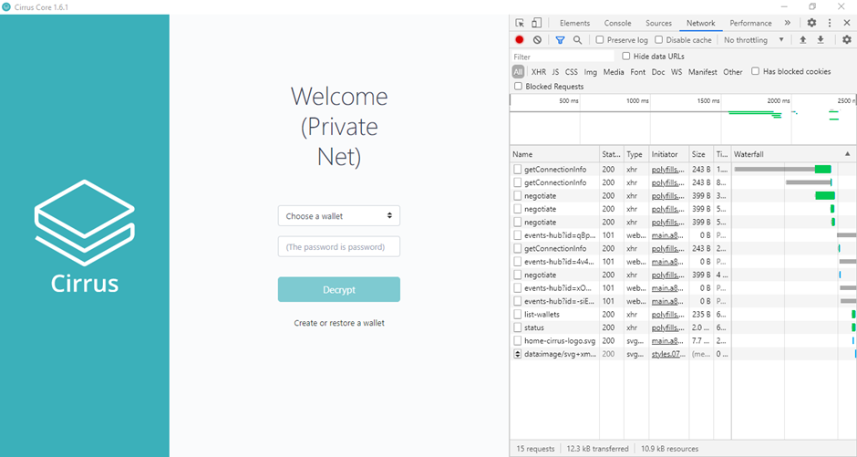Filter requests by WS
Image resolution: width=857 pixels, height=457 pixels.
pyautogui.click(x=676, y=72)
